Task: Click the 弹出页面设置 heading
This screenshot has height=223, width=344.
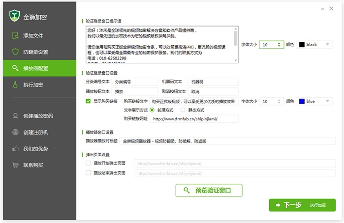Action: 97,154
